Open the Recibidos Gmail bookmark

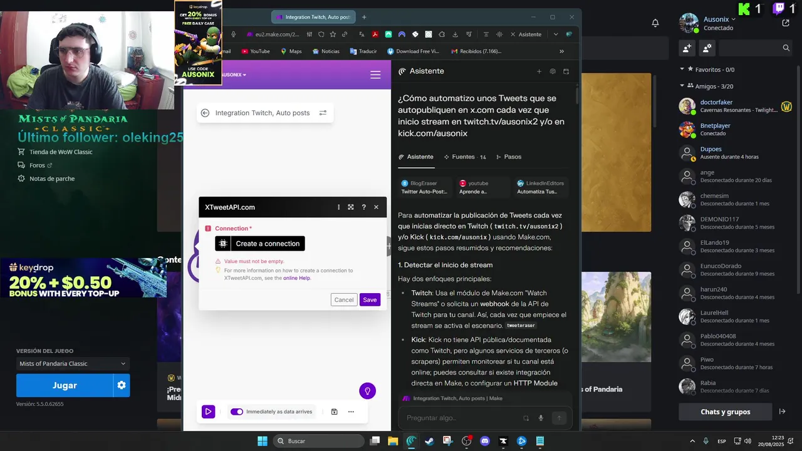click(476, 51)
